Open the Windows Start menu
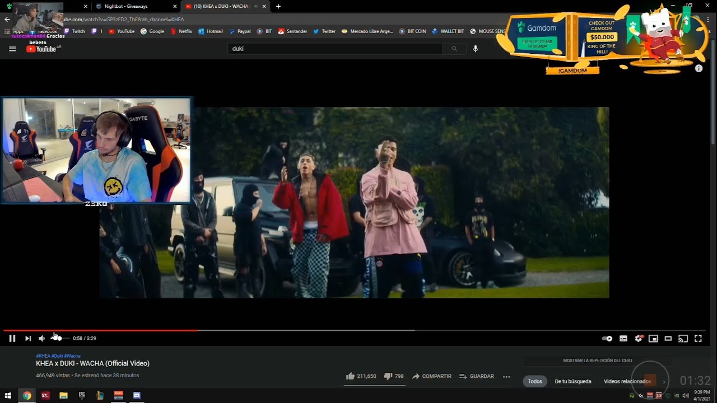 (8, 395)
